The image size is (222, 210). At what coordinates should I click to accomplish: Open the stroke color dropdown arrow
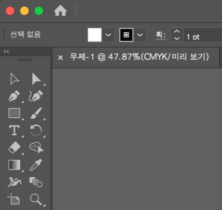coord(140,35)
